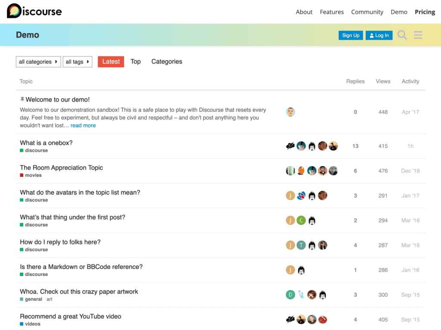
Task: Open Community in the top navigation
Action: tap(367, 12)
